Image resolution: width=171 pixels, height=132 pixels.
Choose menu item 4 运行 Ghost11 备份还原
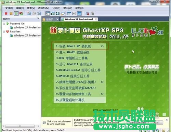(80, 64)
